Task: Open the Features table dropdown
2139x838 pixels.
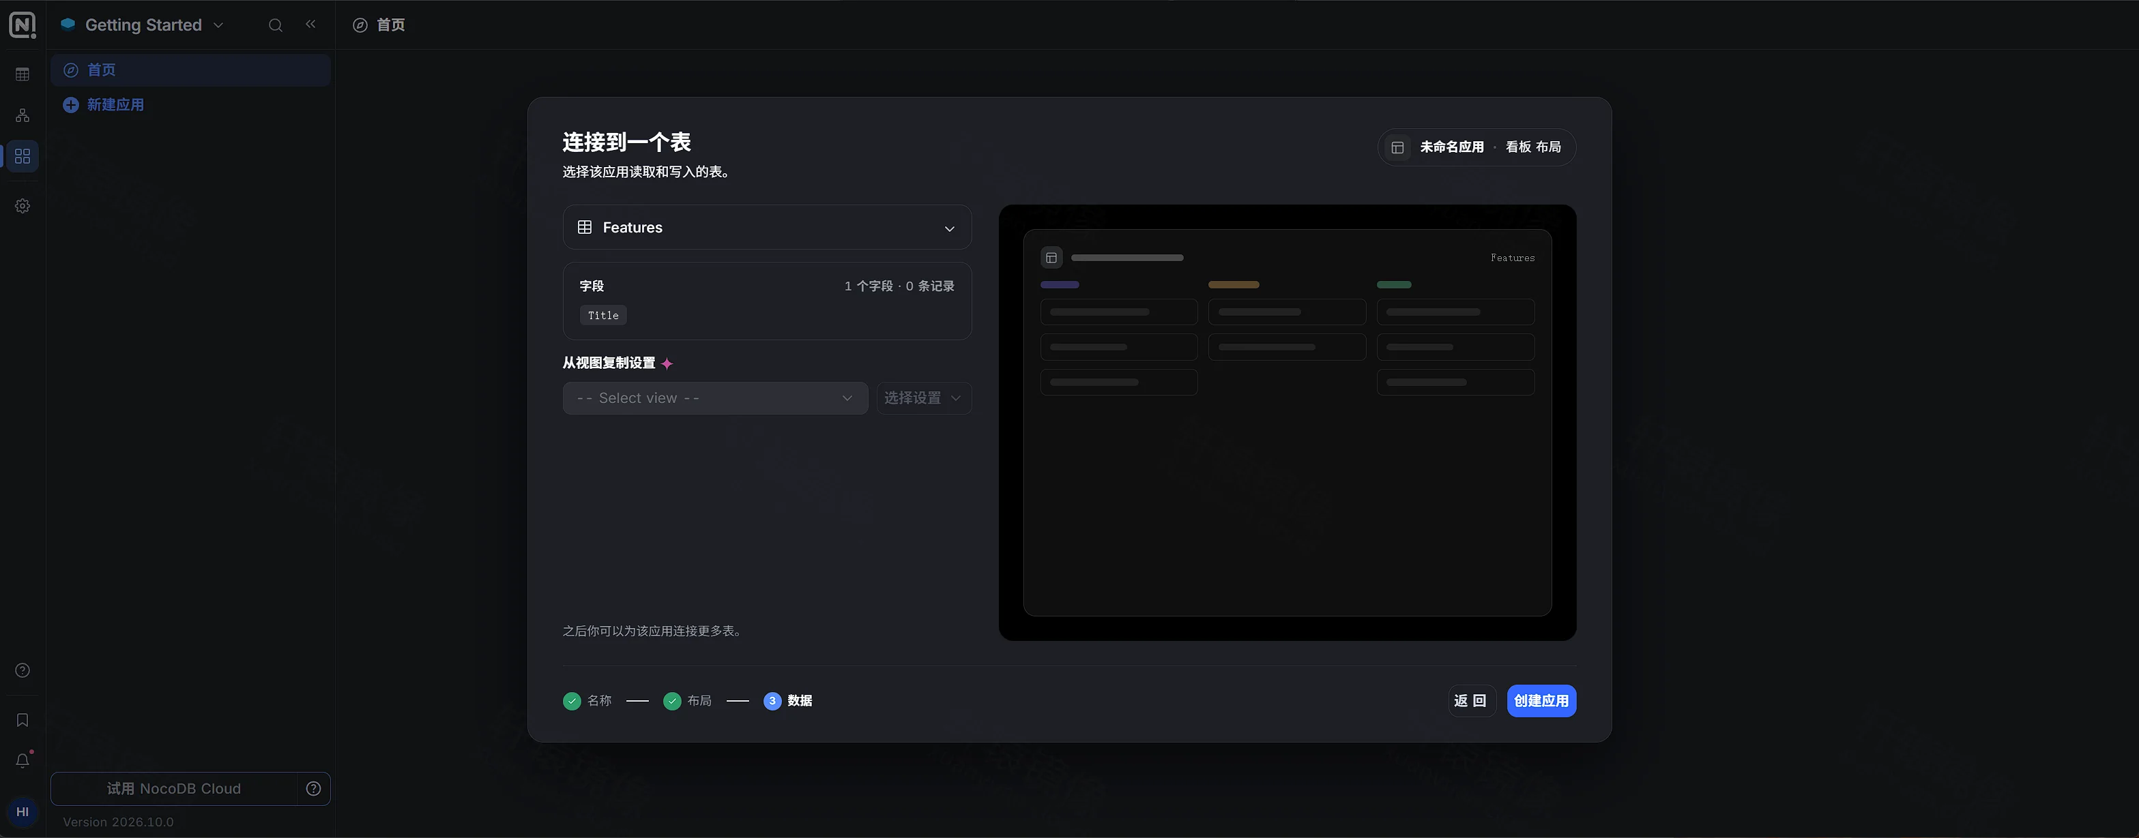Action: [x=768, y=227]
